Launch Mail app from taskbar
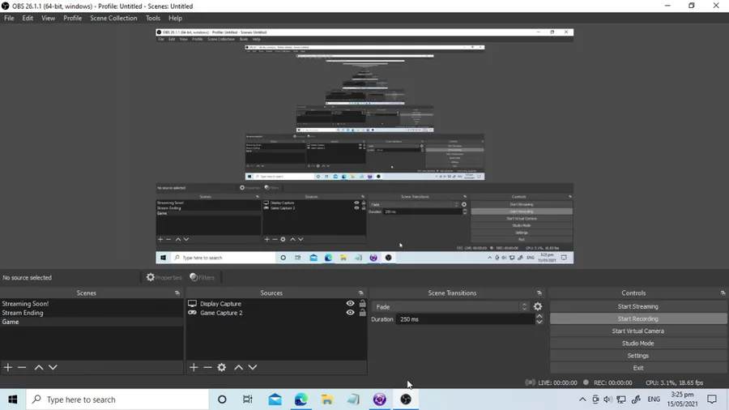729x410 pixels. (275, 399)
